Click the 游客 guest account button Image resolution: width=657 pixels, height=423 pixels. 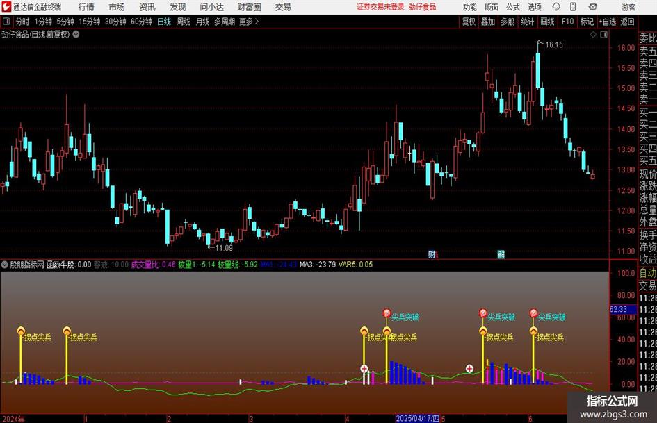[628, 7]
